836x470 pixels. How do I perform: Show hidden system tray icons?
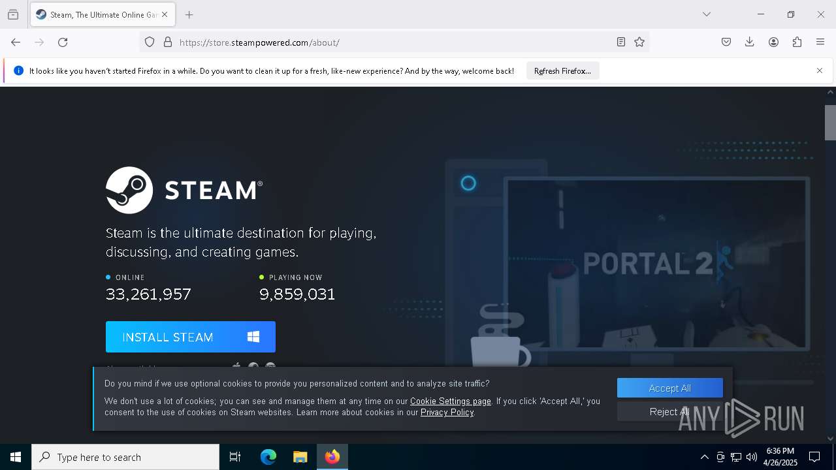click(x=704, y=457)
